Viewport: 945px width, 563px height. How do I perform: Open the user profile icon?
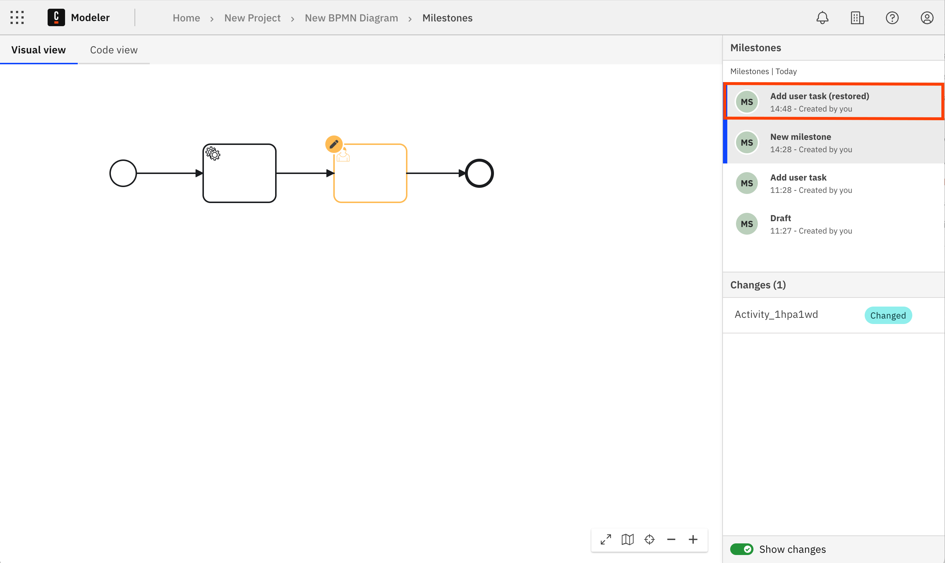[927, 18]
